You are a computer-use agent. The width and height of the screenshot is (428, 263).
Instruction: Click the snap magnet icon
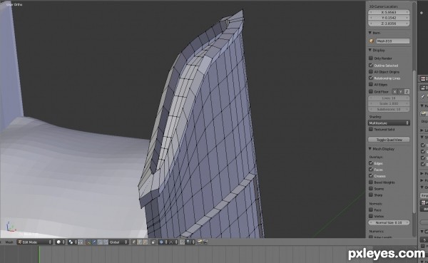click(182, 242)
